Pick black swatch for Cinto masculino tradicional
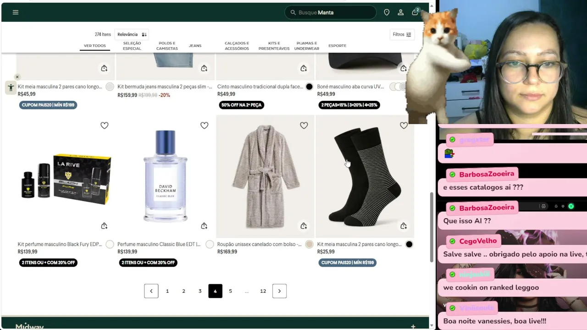This screenshot has width=587, height=330. tap(309, 87)
